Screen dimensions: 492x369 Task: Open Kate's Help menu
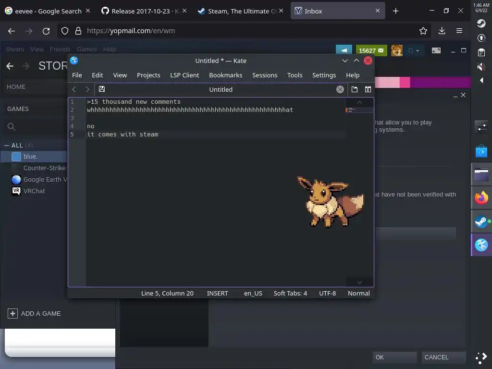pyautogui.click(x=353, y=75)
